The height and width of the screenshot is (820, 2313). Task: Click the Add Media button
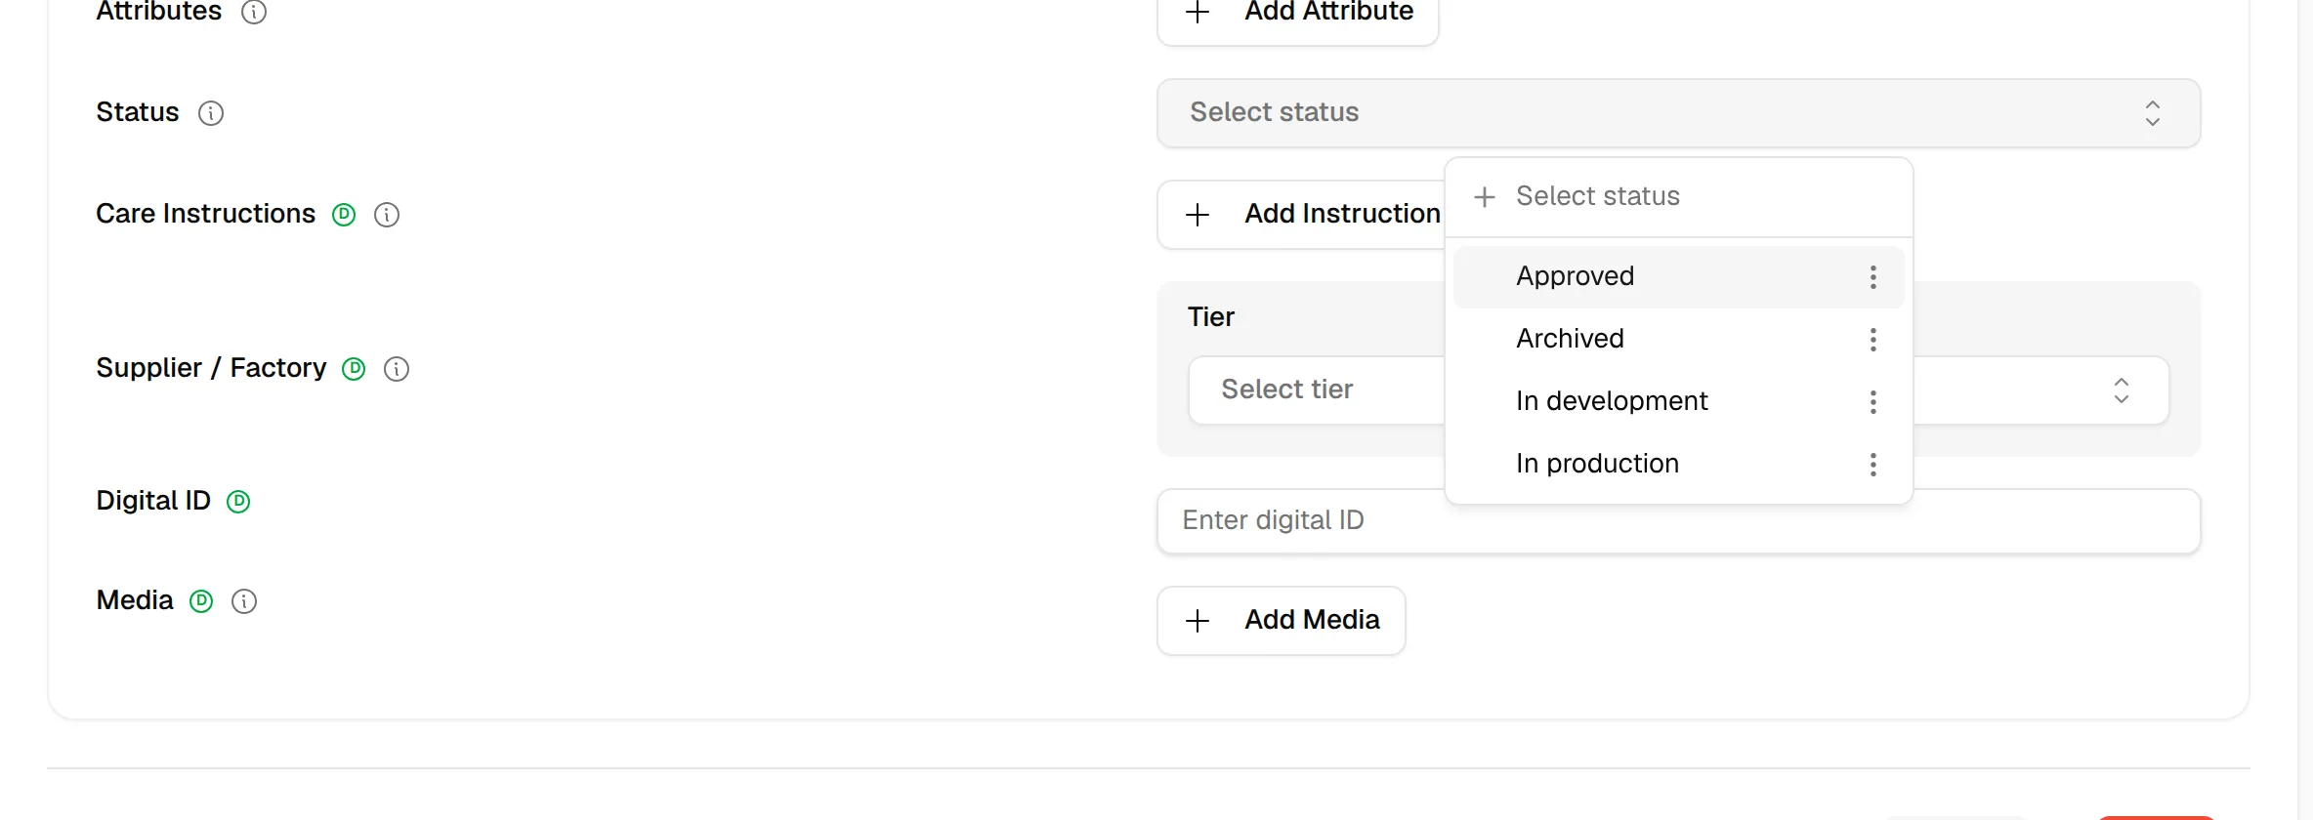pyautogui.click(x=1282, y=621)
